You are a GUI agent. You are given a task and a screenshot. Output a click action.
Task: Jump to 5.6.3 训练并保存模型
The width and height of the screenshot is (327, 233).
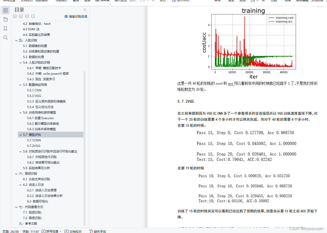(41, 129)
